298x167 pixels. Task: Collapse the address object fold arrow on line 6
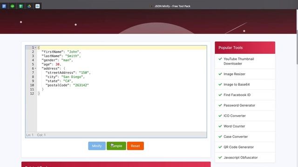click(35, 69)
